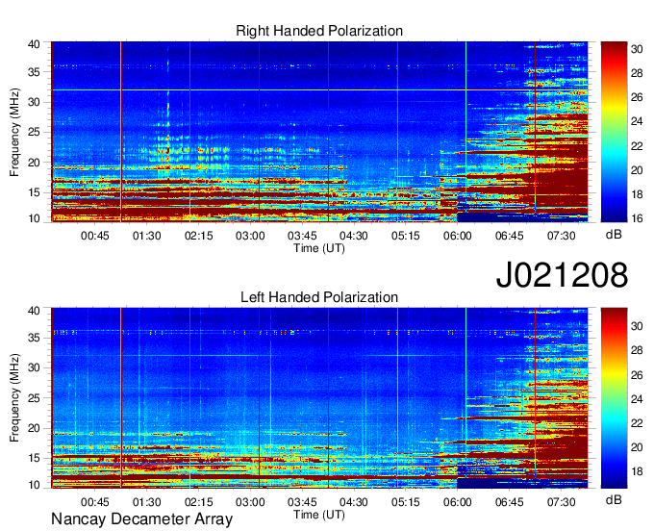654x531 pixels.
Task: Click the 26 value on Right Handed colorbar
Action: (x=637, y=97)
